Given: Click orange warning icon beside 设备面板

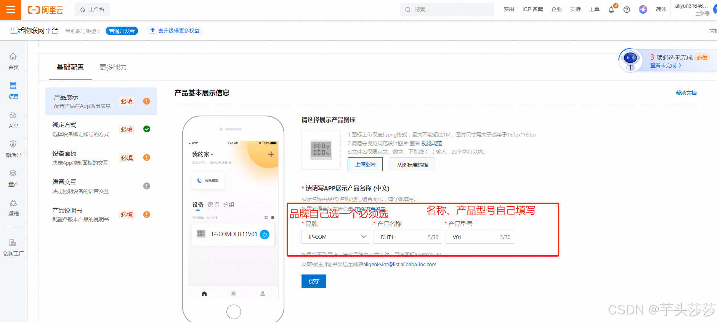Looking at the screenshot, I should [147, 157].
